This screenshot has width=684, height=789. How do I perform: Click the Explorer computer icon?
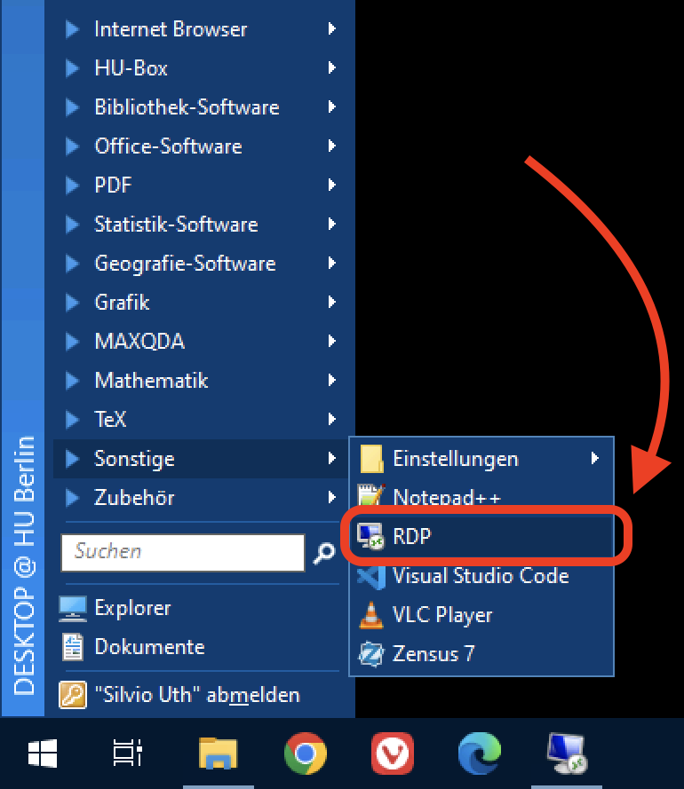point(73,608)
